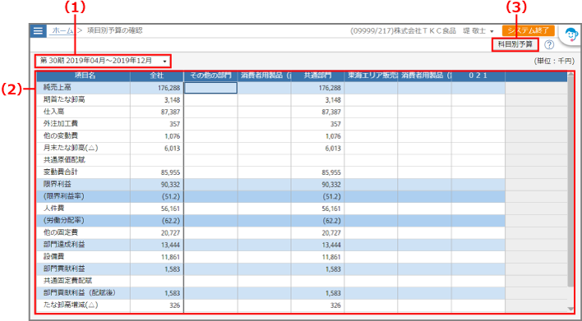This screenshot has height=321, width=582.
Task: Expand the 第30期 period dropdown
Action: coord(104,61)
